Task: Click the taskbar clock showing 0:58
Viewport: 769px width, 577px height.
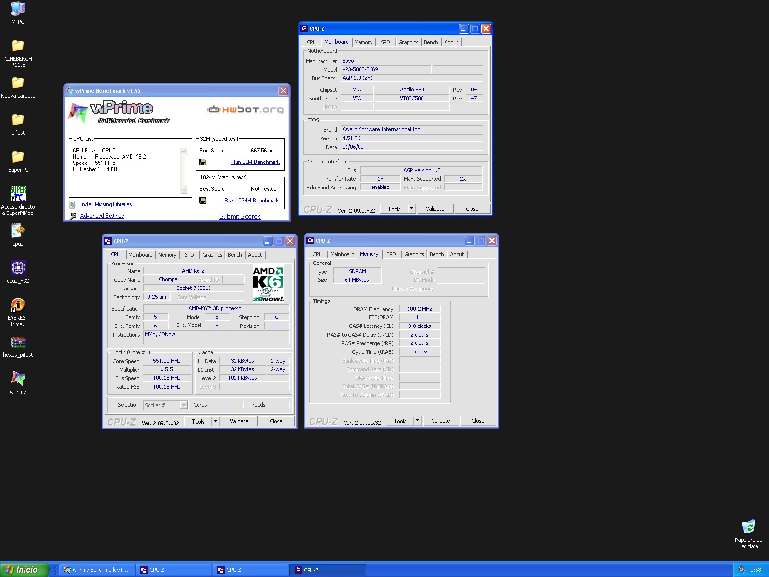Action: pos(756,570)
